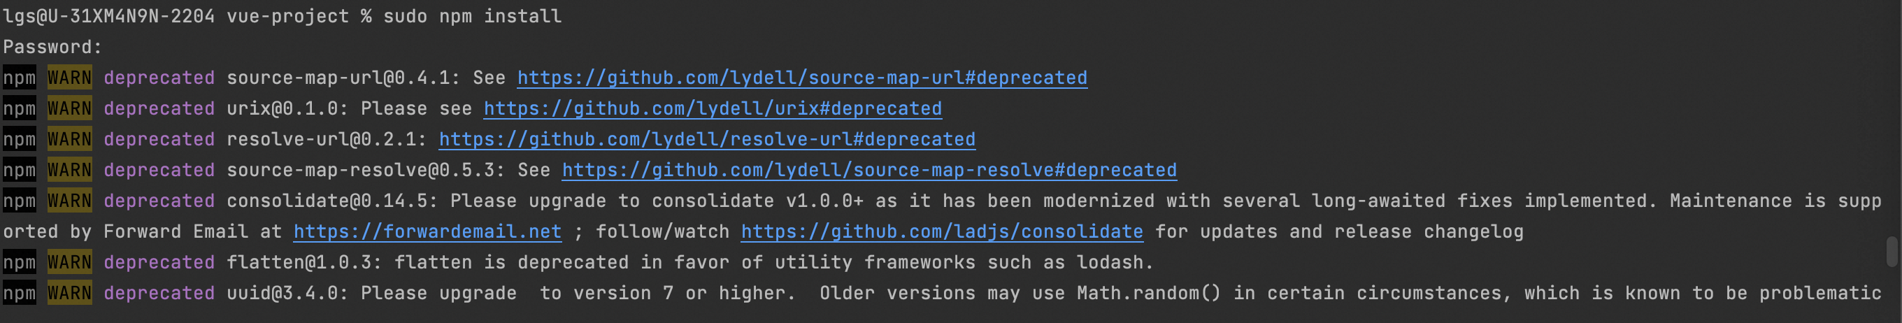Follow the resolve-url#deprecated GitHub link
Screen dimensions: 1902x323
click(x=706, y=139)
